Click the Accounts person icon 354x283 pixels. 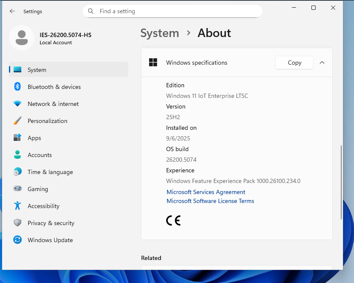(17, 154)
